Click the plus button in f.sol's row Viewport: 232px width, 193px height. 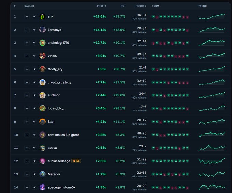pos(27,122)
